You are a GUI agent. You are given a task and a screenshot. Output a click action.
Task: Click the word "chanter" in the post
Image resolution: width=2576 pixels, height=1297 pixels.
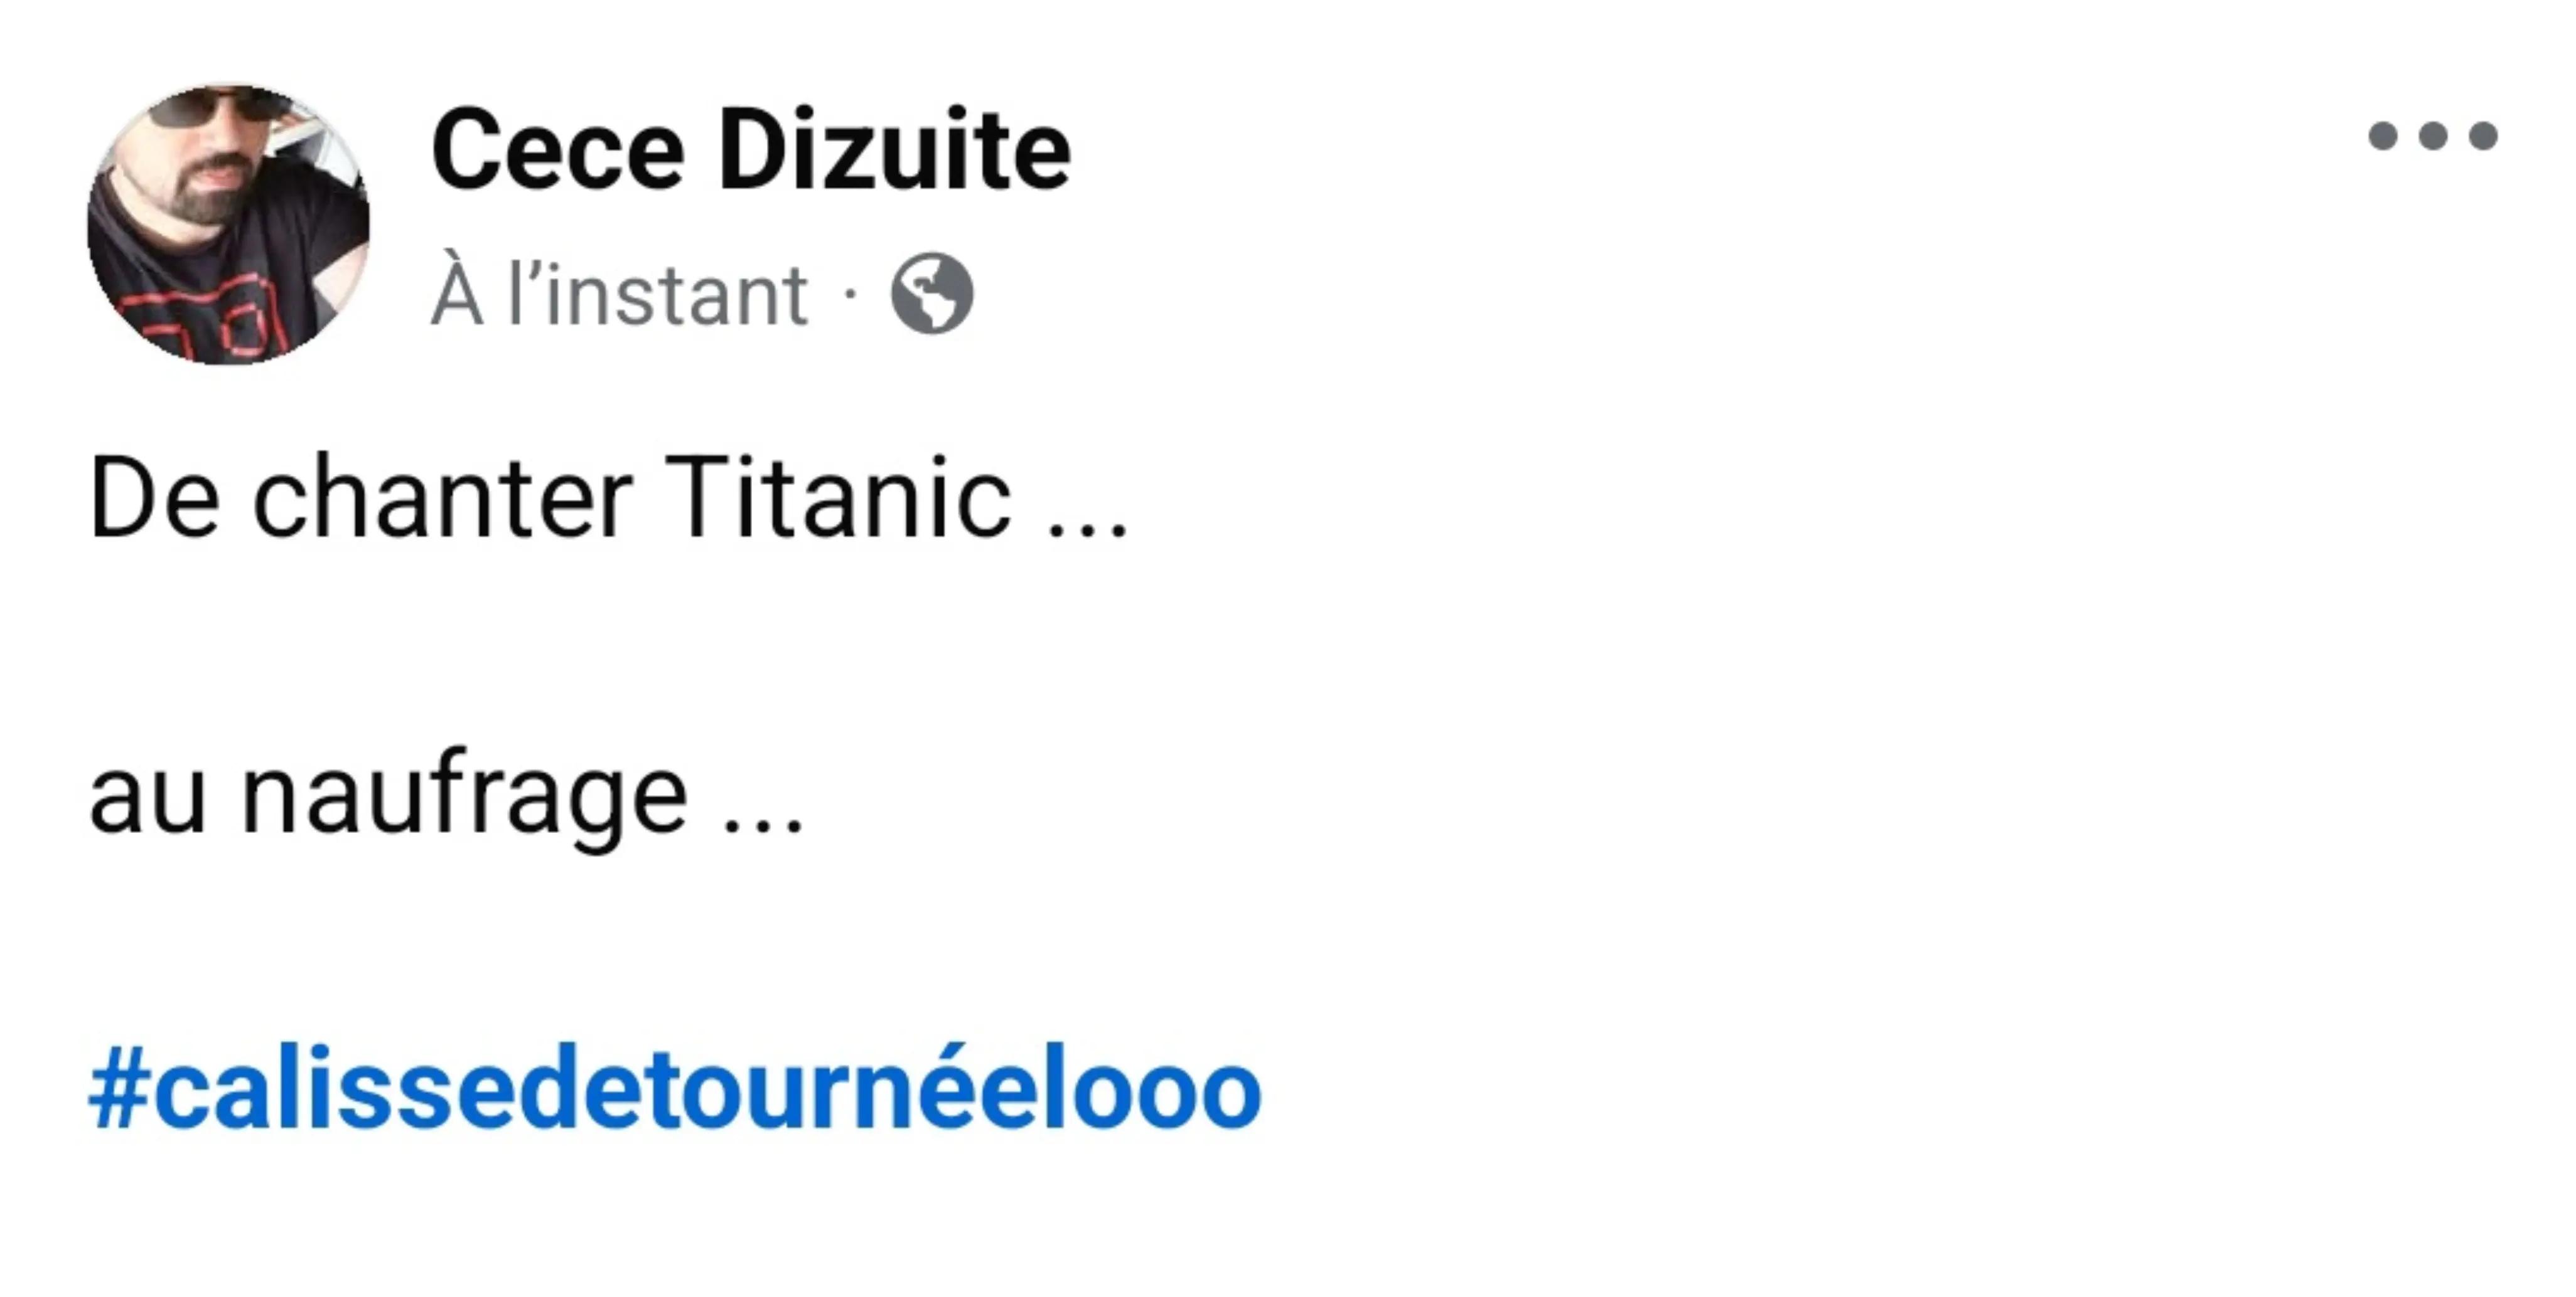443,497
